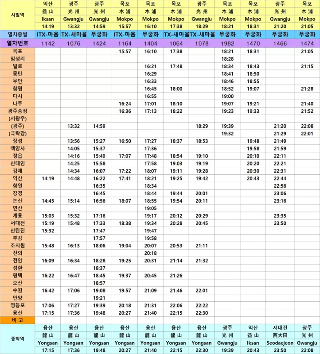This screenshot has height=354, width=320.
Task: Click the 종착역 footer label
Action: coord(17,339)
